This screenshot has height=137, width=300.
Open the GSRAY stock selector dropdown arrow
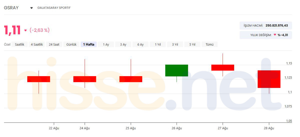click(31, 8)
